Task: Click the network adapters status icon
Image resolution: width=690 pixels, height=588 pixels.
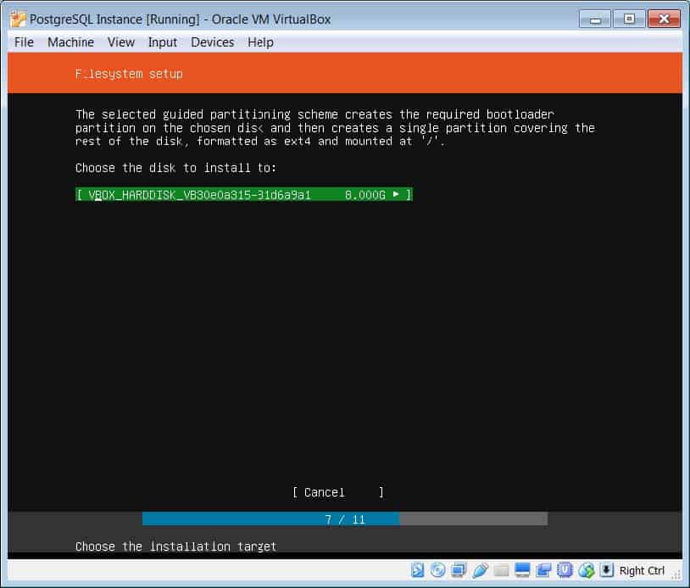Action: (459, 570)
